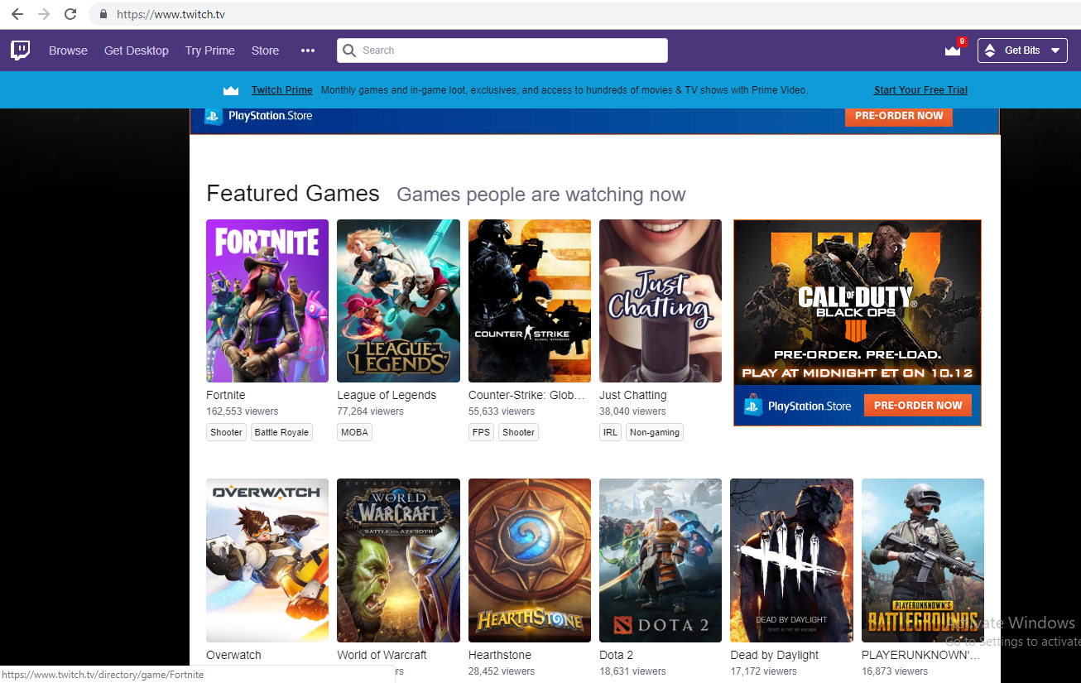Select the Non-gaming tag
The height and width of the screenshot is (683, 1081).
(655, 432)
